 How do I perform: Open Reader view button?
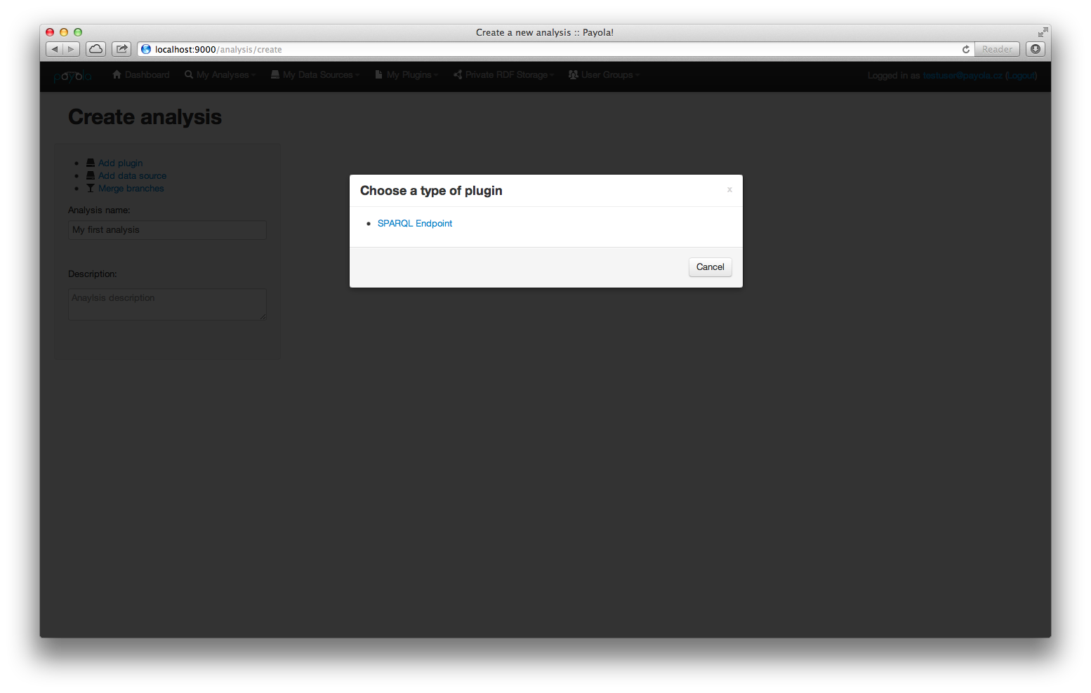[x=997, y=49]
